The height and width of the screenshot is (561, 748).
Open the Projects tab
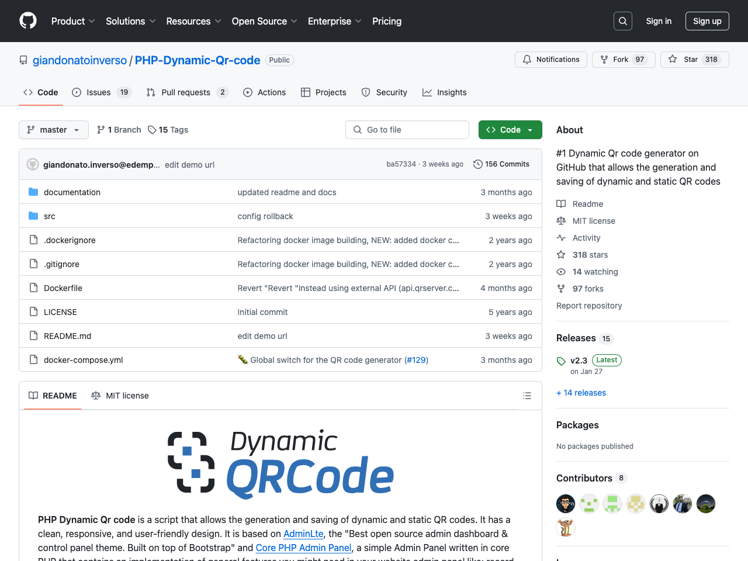(324, 92)
